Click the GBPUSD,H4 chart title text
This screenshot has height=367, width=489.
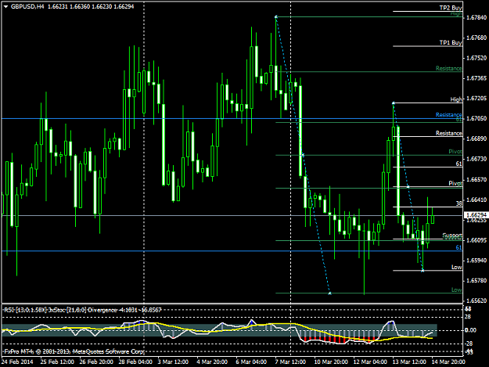(27, 6)
